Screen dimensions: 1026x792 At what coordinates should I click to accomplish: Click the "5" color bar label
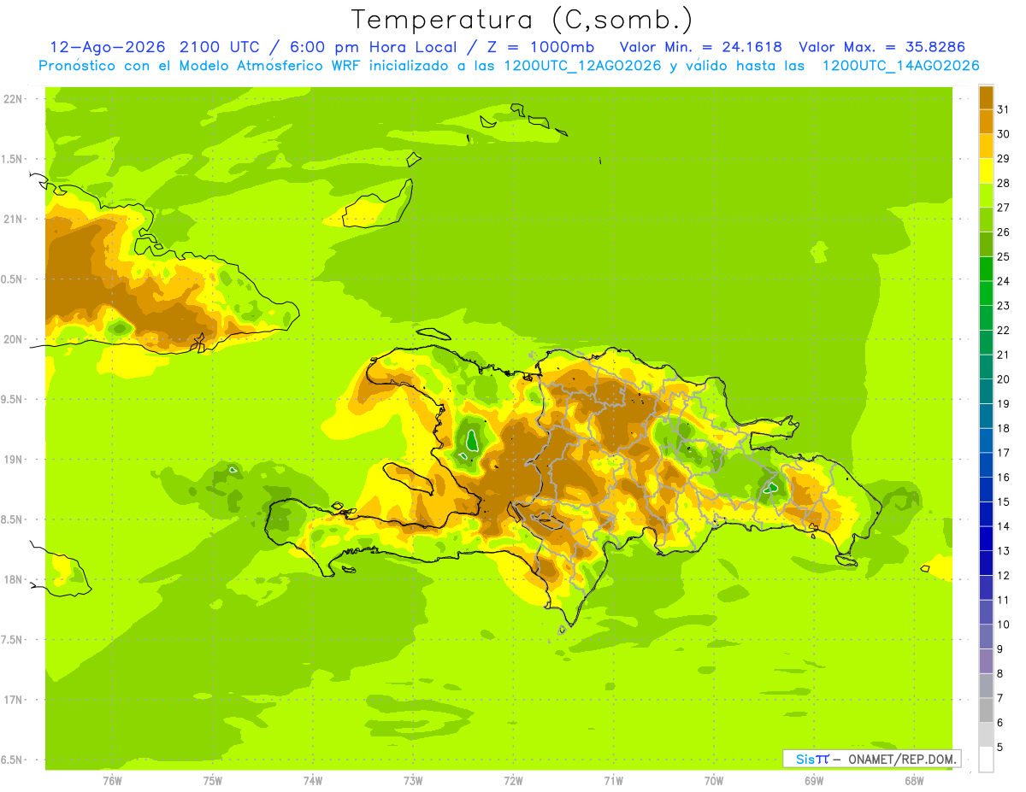click(999, 747)
